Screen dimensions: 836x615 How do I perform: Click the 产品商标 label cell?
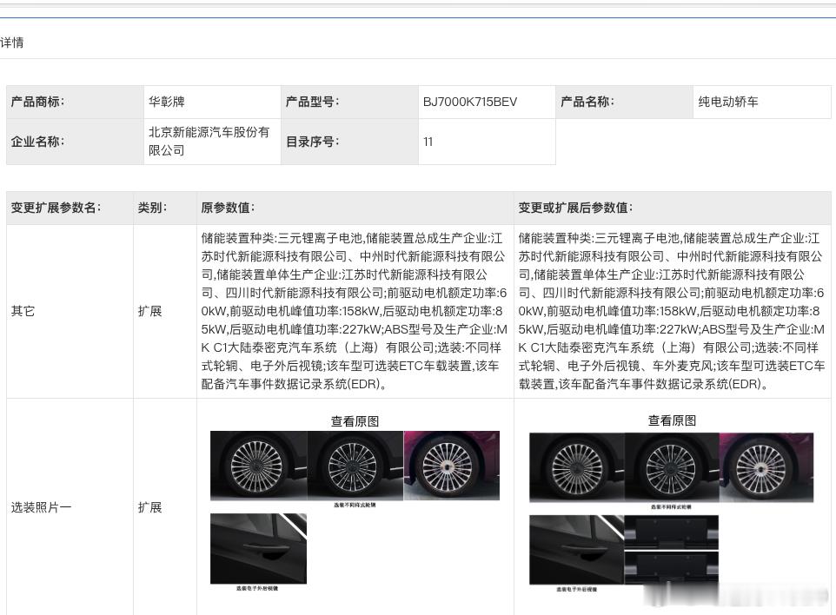click(x=76, y=102)
